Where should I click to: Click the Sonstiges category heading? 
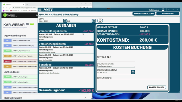[x=45, y=65]
